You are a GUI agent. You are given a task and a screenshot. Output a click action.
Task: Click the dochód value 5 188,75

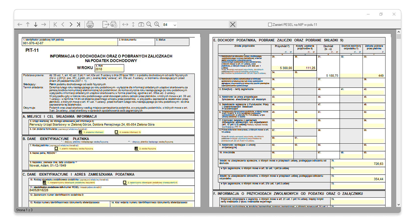[x=332, y=76]
